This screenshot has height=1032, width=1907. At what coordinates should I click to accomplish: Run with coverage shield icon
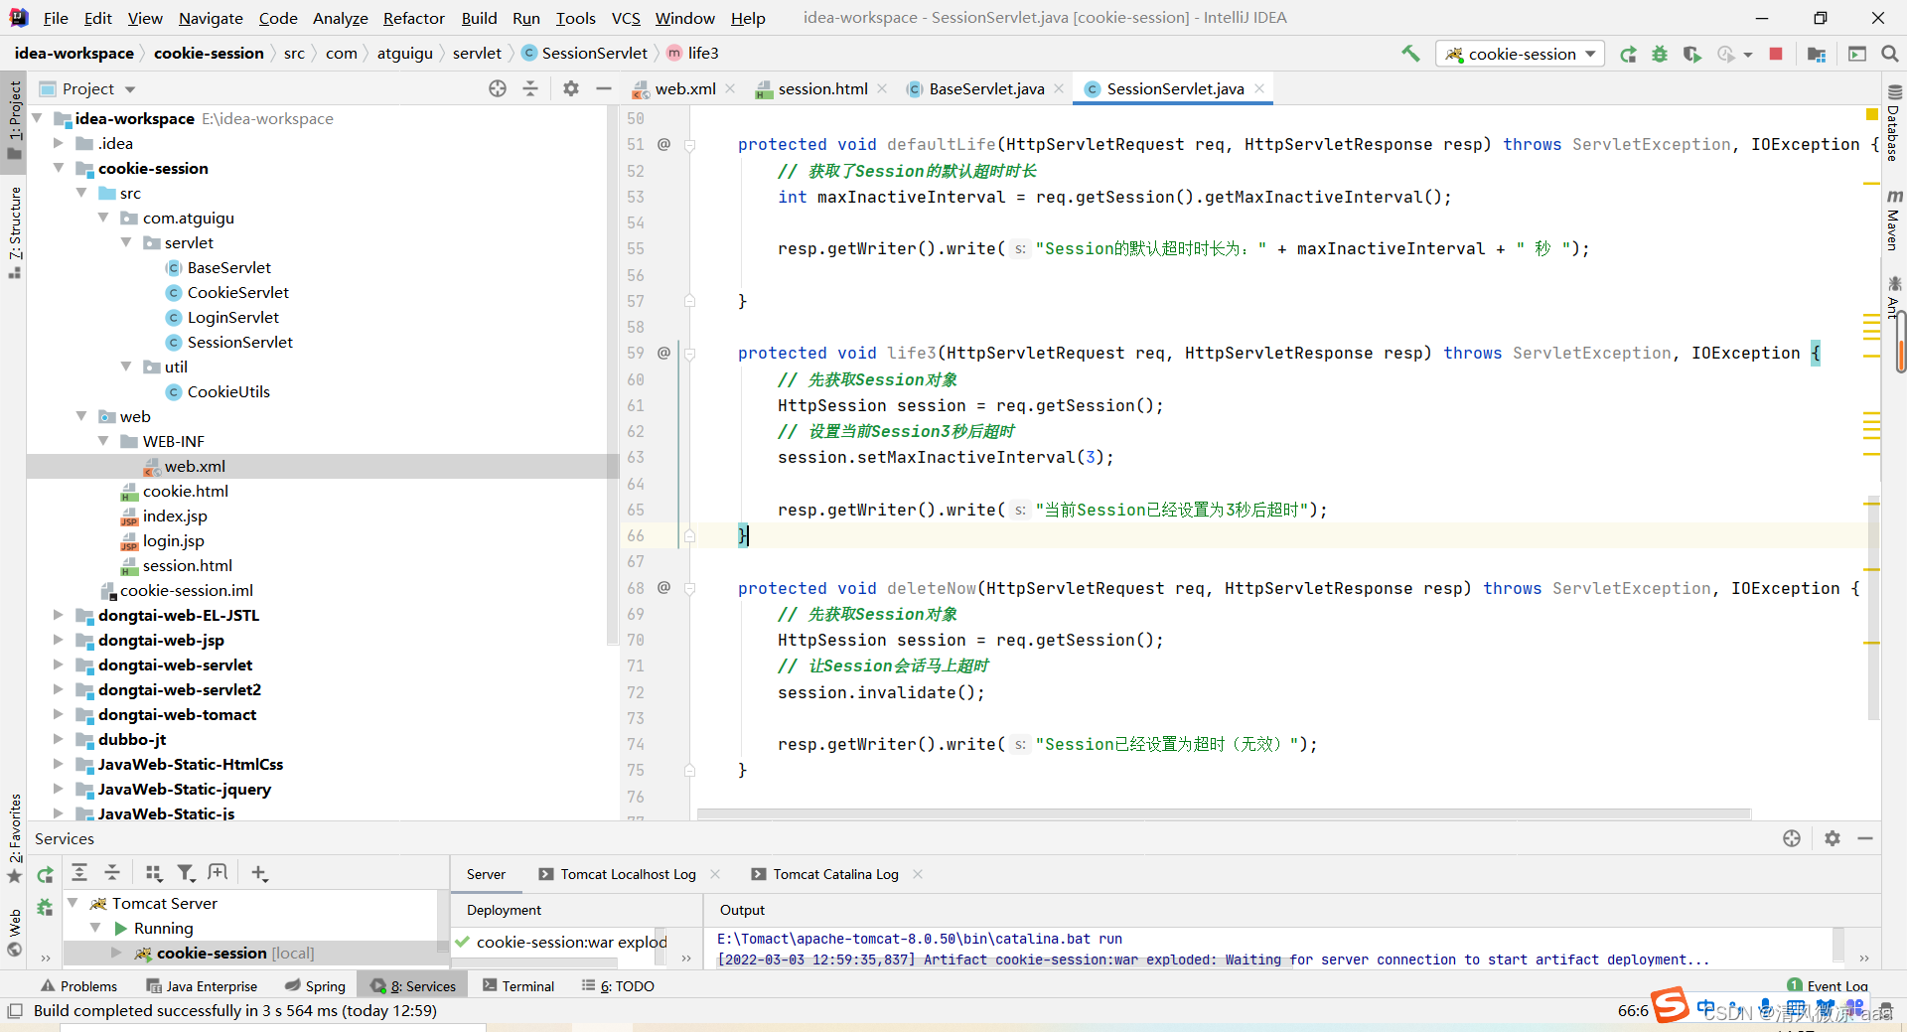click(x=1691, y=54)
